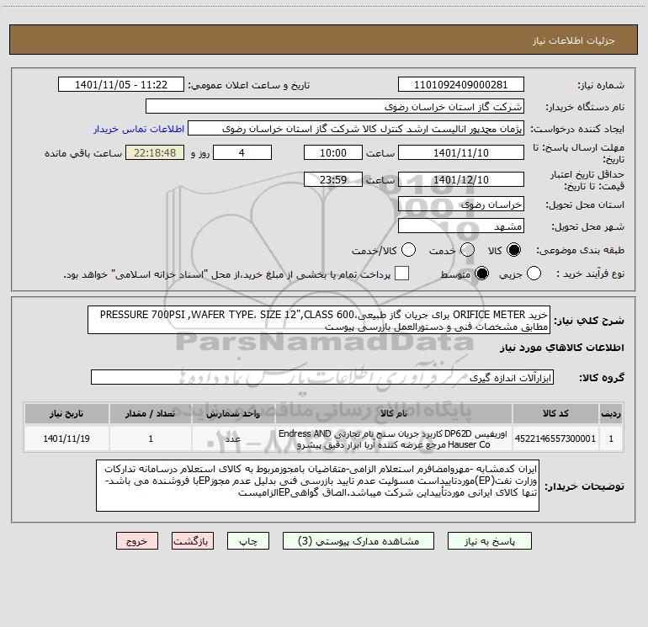Click the general need description text box
648x627 pixels.
[319, 321]
